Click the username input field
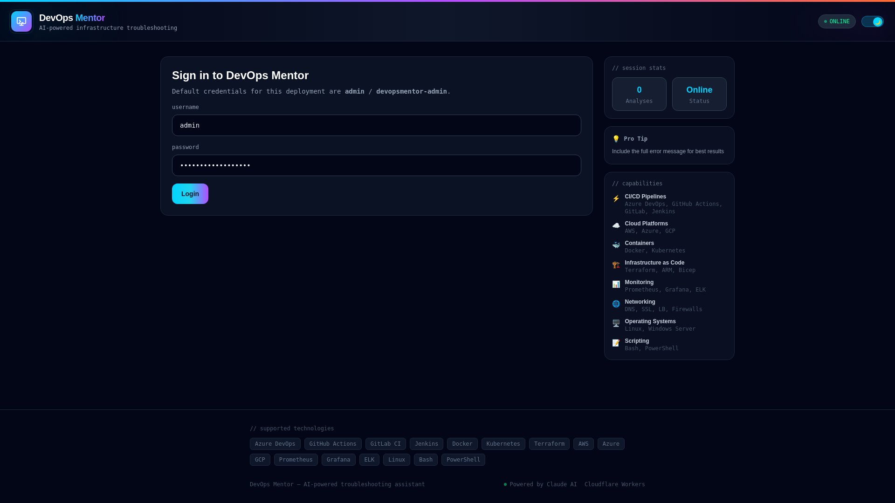The height and width of the screenshot is (503, 895). click(376, 125)
